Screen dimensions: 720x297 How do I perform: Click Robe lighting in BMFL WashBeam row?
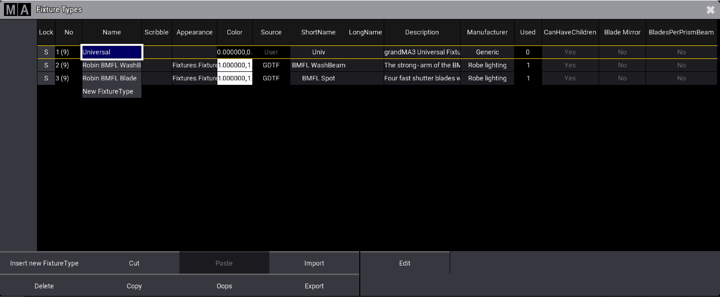click(487, 65)
